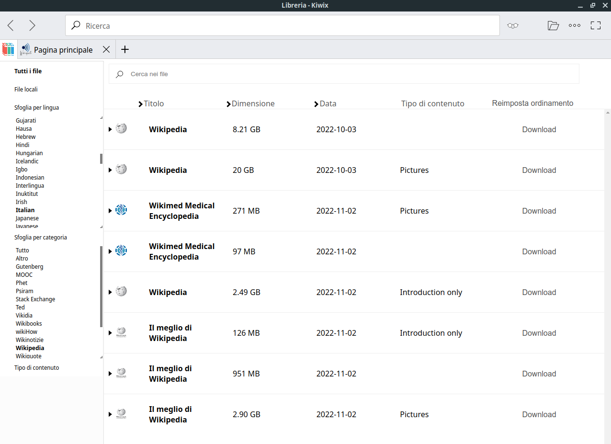This screenshot has width=611, height=444.
Task: Select Japanese in the language list
Action: tap(27, 218)
